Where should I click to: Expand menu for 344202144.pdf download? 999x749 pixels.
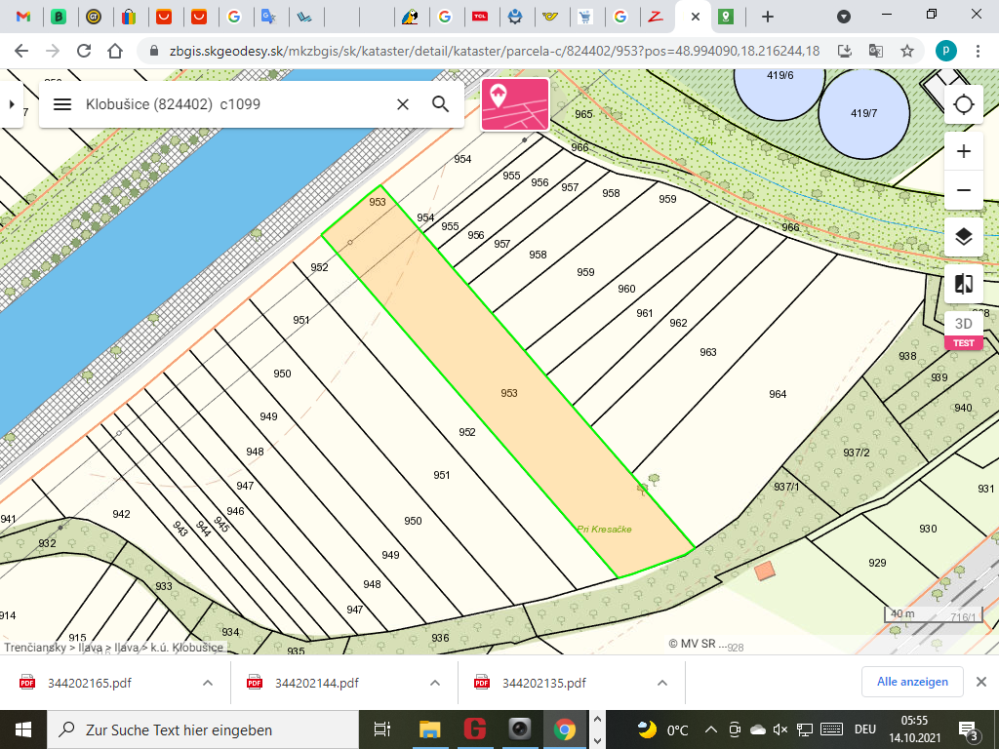tap(434, 683)
